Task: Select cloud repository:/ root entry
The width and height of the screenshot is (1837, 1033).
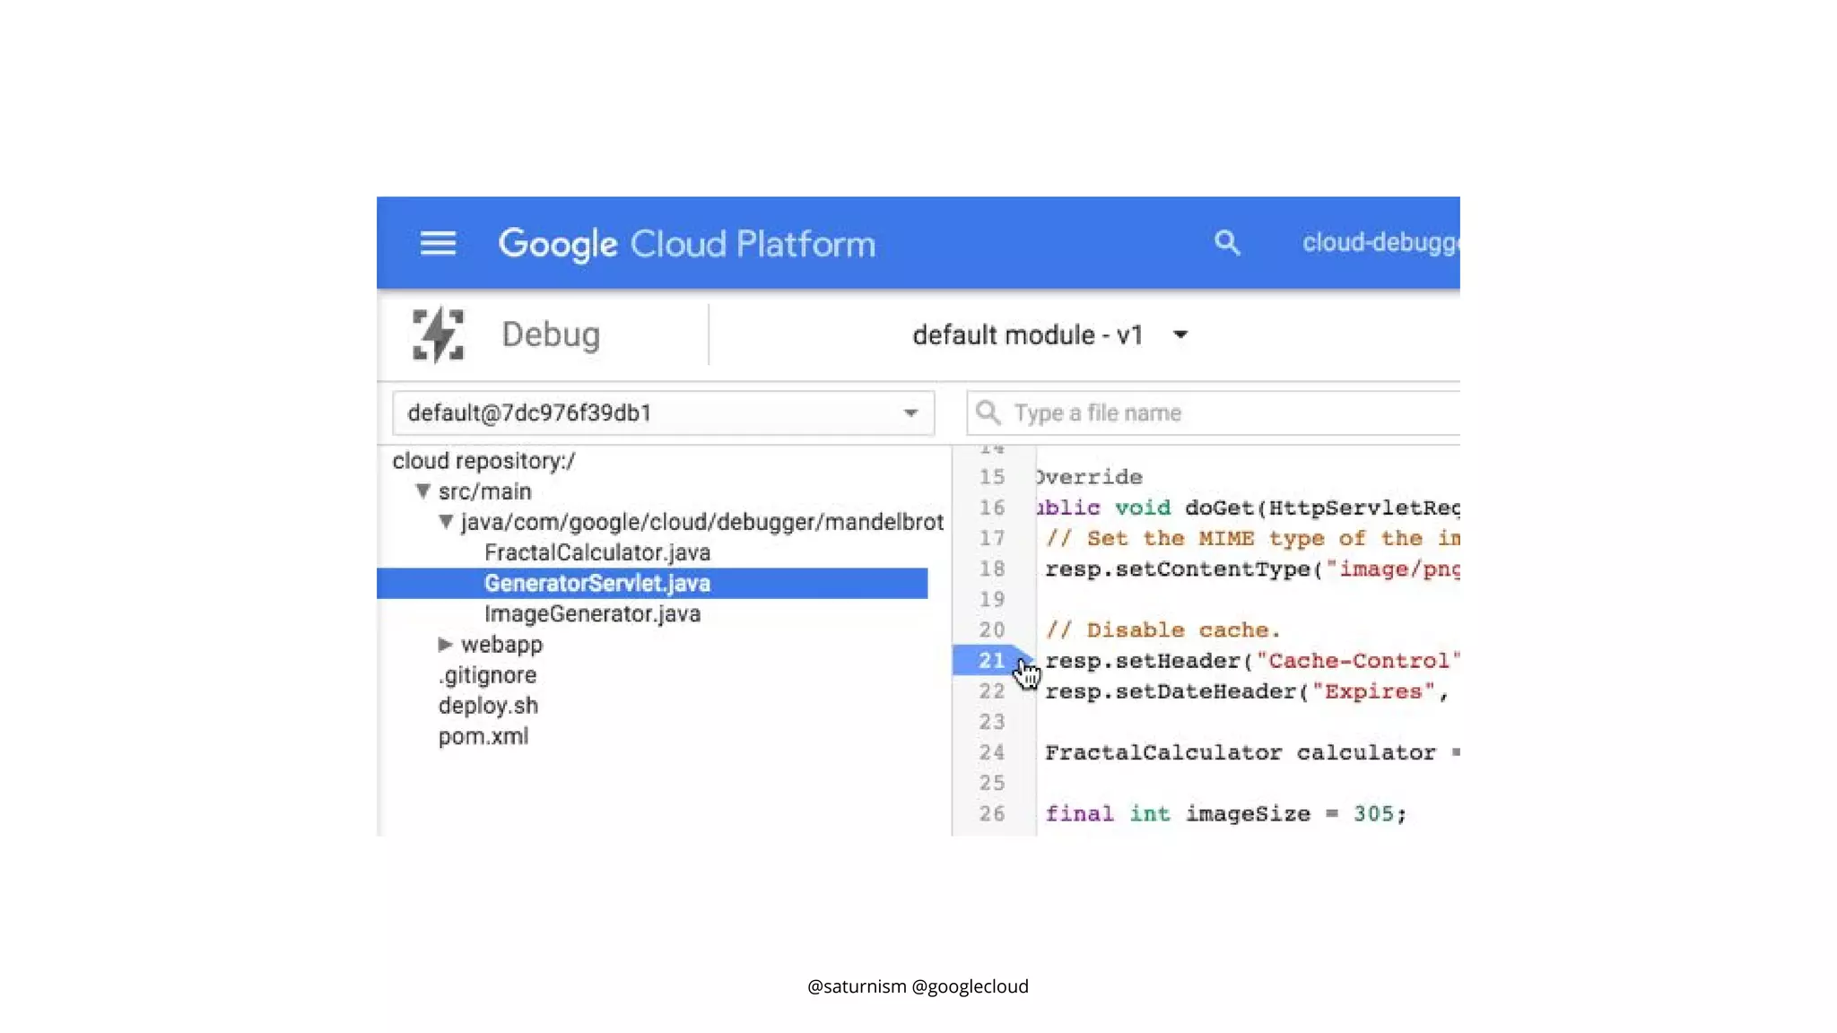Action: click(483, 461)
